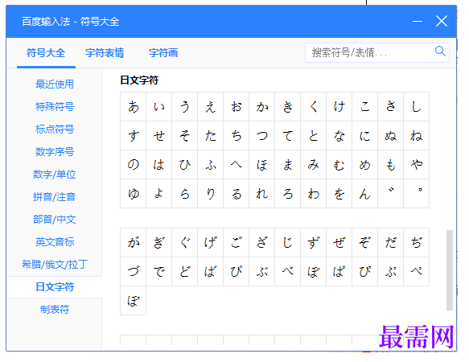Select 日文字符 category in sidebar

tap(55, 287)
